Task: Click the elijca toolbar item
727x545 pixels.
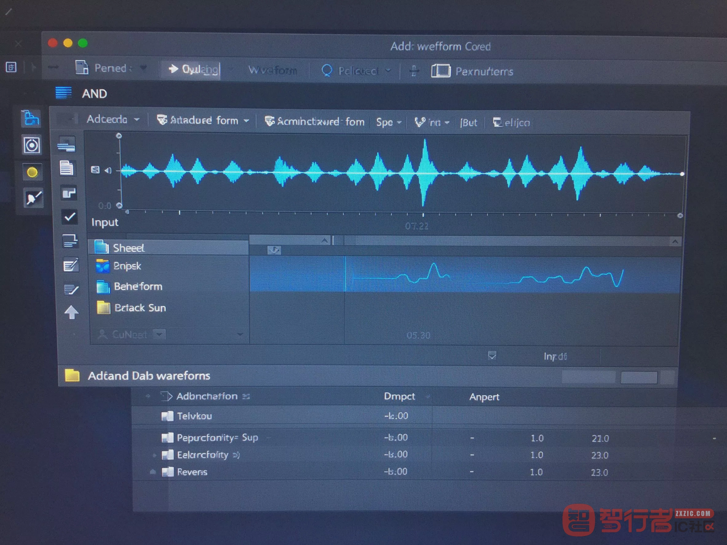Action: pos(511,123)
